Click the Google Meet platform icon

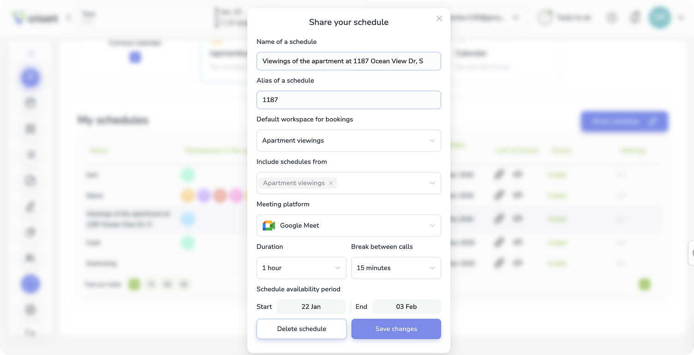pyautogui.click(x=269, y=225)
